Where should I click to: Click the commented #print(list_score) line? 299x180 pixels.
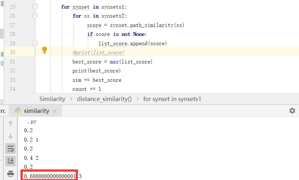[98, 53]
